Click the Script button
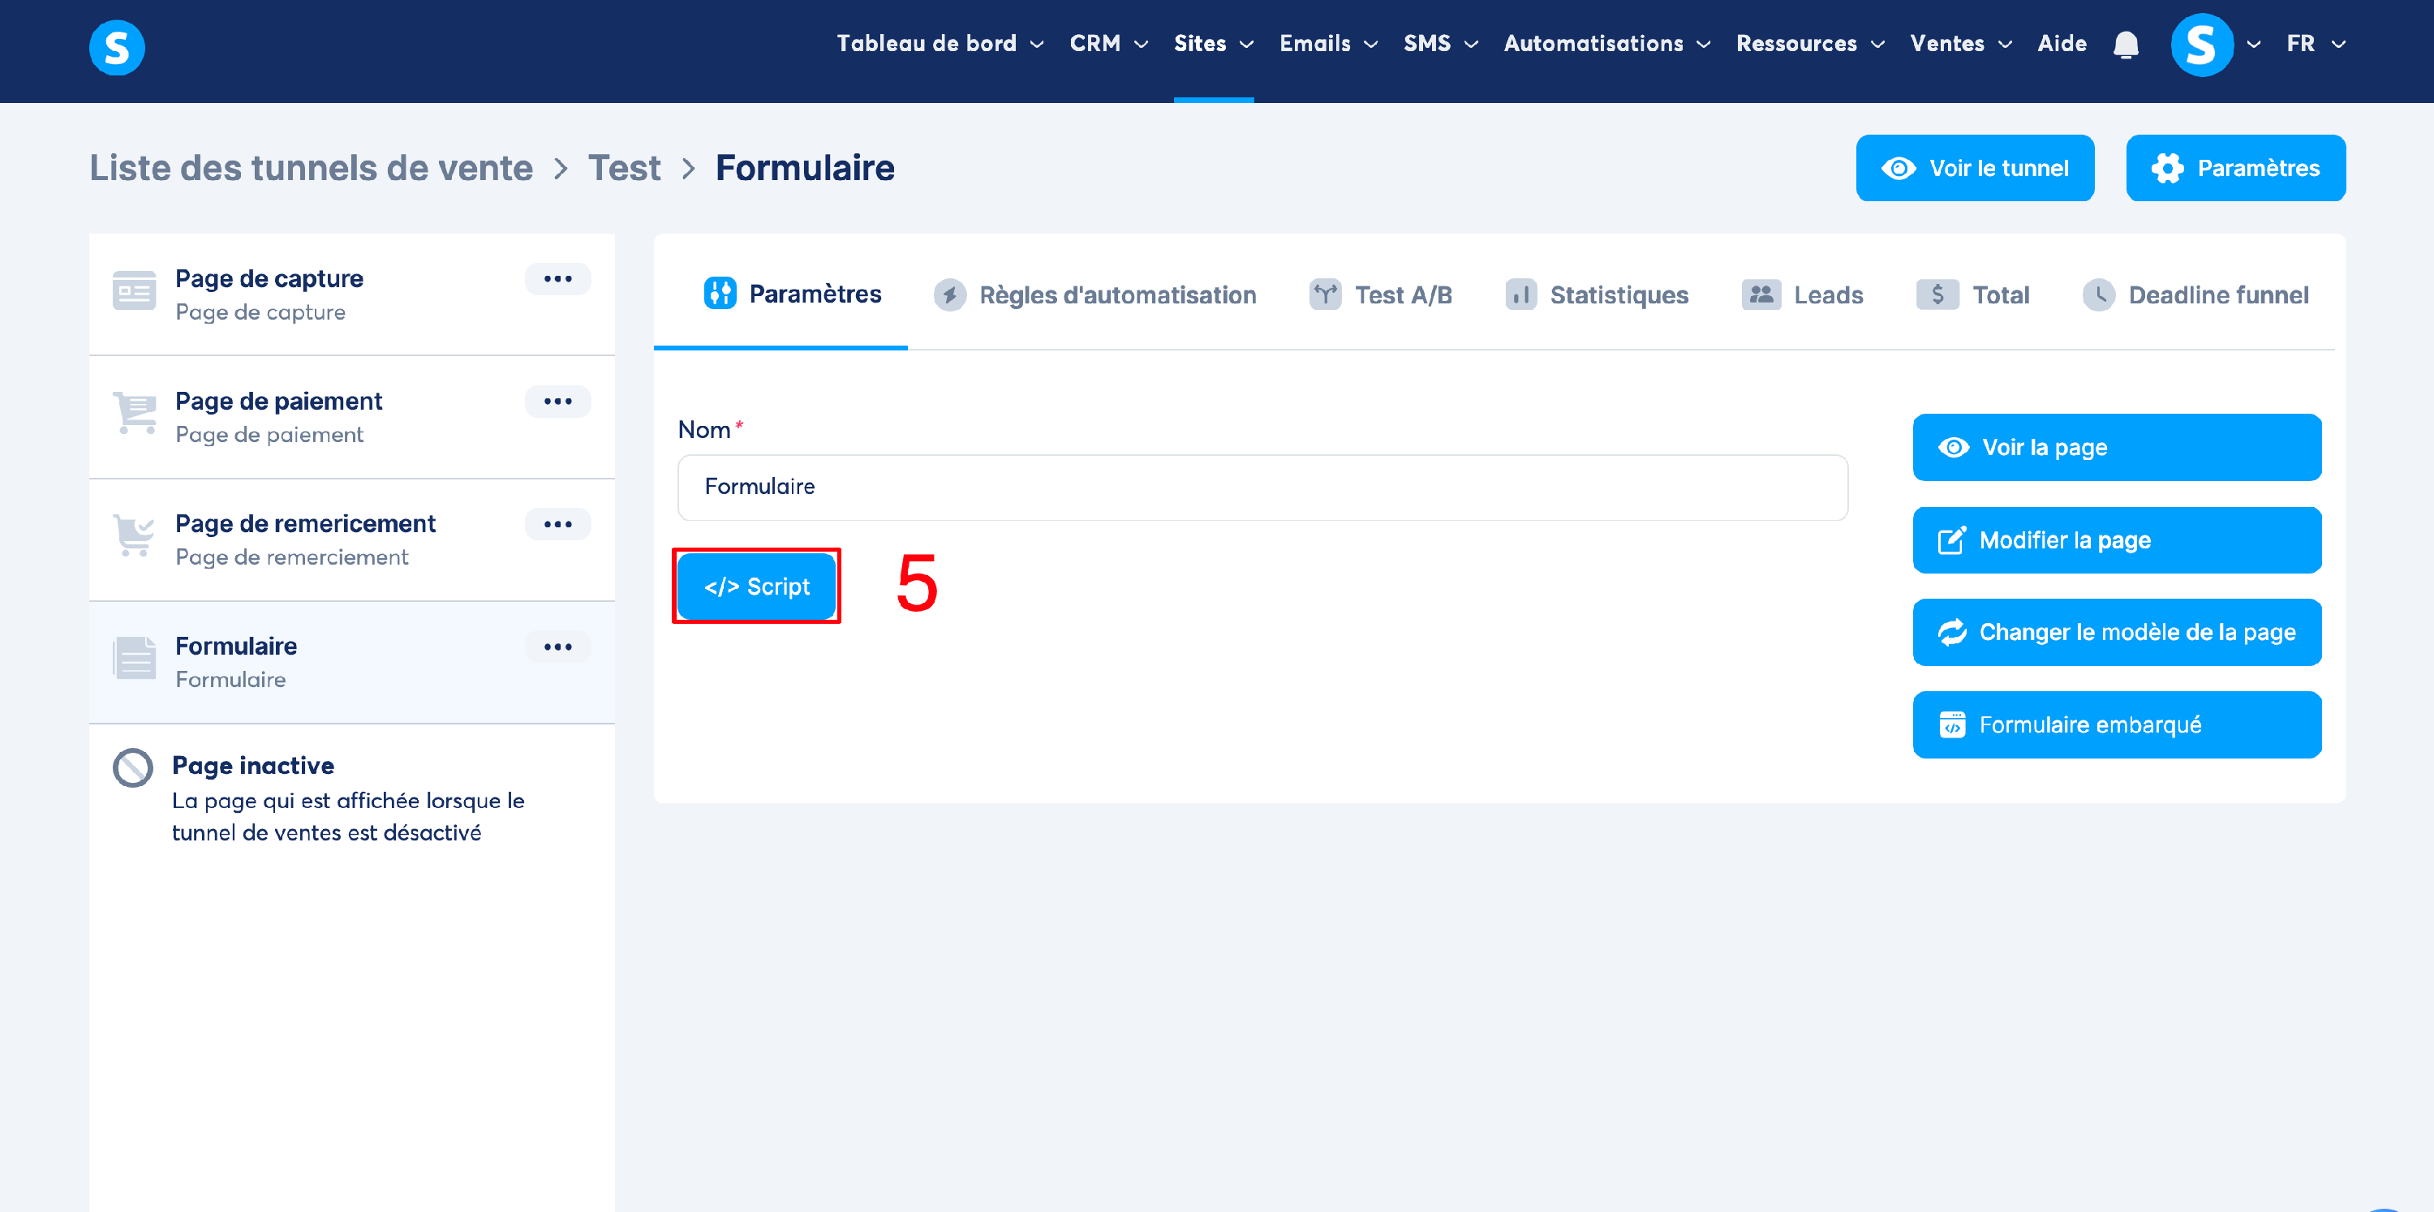This screenshot has width=2434, height=1212. 756,587
